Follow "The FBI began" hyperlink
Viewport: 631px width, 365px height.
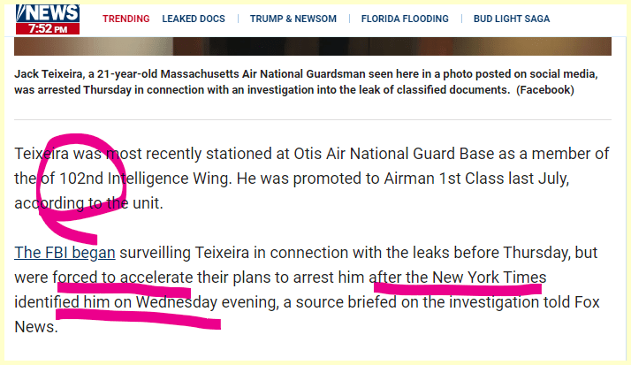[x=65, y=253]
